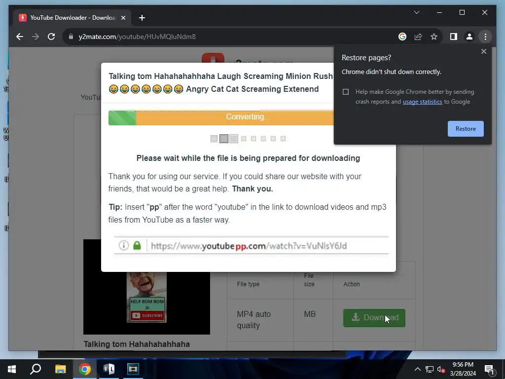505x379 pixels.
Task: Click the taskbar app next to Chrome
Action: click(108, 369)
